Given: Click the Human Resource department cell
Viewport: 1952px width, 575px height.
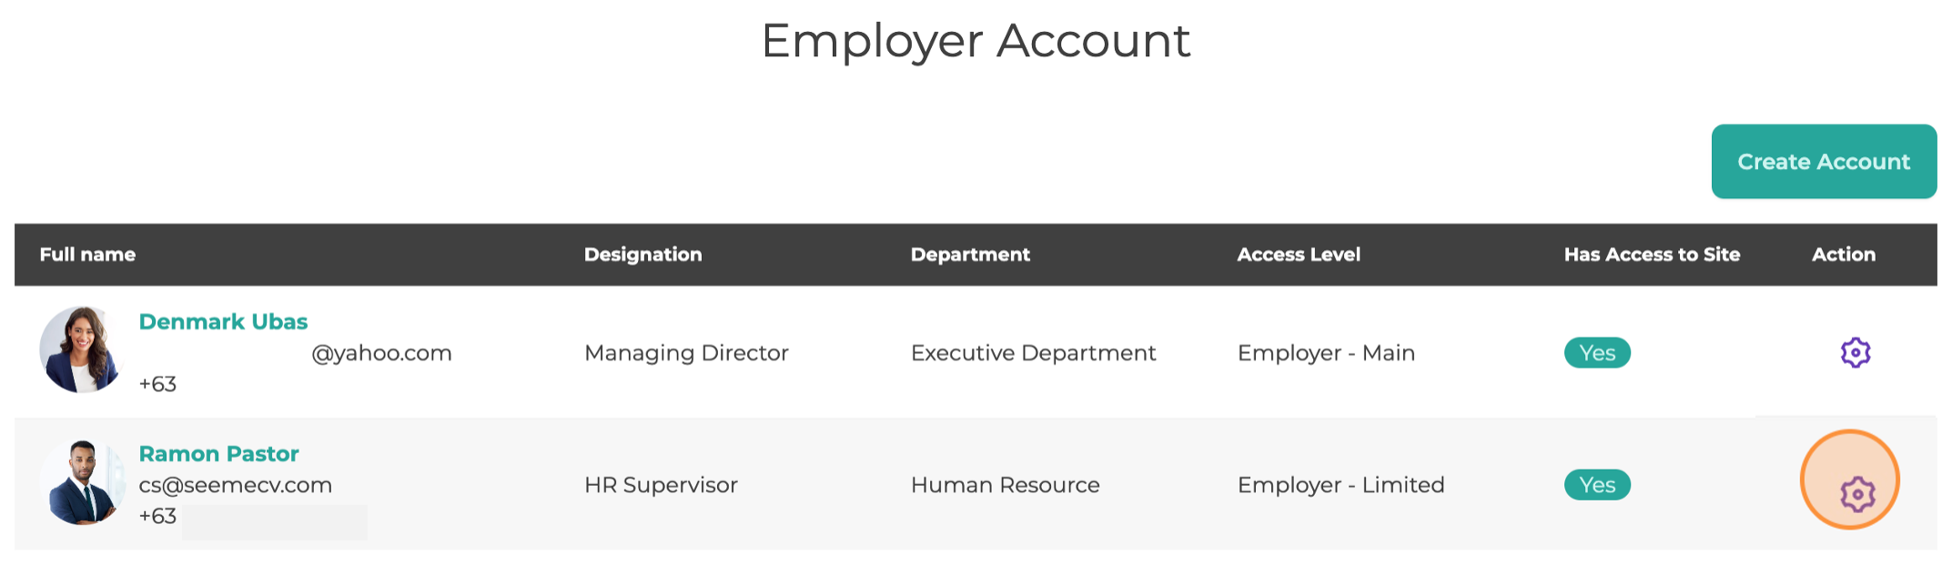Looking at the screenshot, I should (1005, 485).
